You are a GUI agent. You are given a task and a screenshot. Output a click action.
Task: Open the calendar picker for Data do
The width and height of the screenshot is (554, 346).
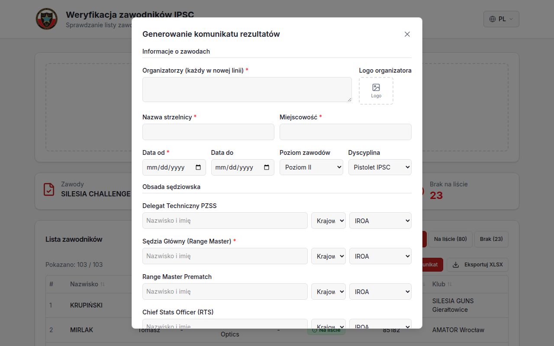click(267, 167)
